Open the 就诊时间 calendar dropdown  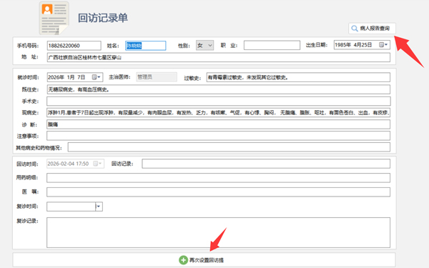pos(96,77)
